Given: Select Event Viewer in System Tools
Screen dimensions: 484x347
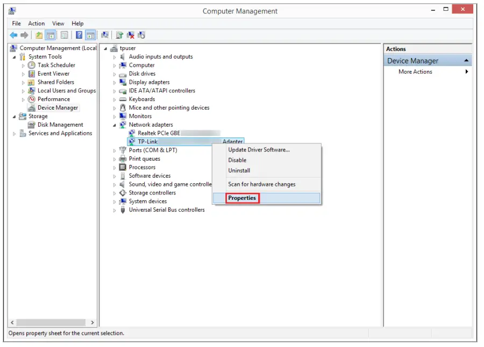Looking at the screenshot, I should (x=53, y=74).
